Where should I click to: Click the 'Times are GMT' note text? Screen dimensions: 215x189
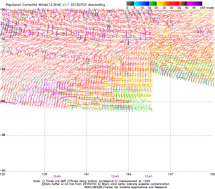[56, 181]
